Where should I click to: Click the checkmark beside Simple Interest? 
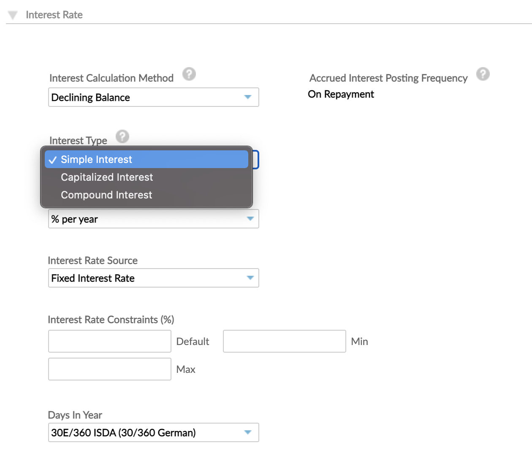(53, 159)
